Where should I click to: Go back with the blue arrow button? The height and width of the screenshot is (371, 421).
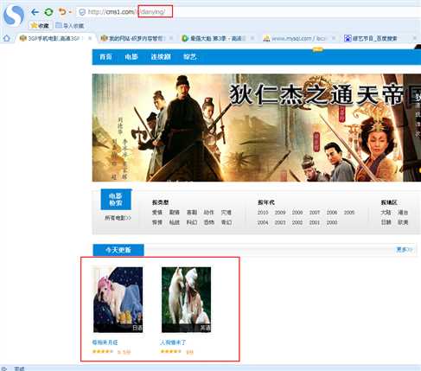coord(35,12)
